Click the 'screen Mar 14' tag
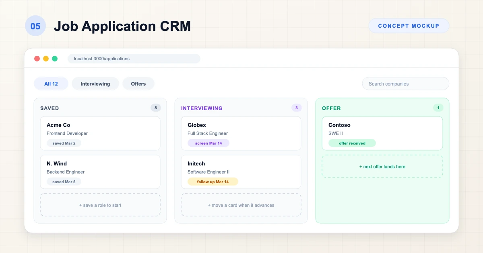The width and height of the screenshot is (483, 253). 208,143
